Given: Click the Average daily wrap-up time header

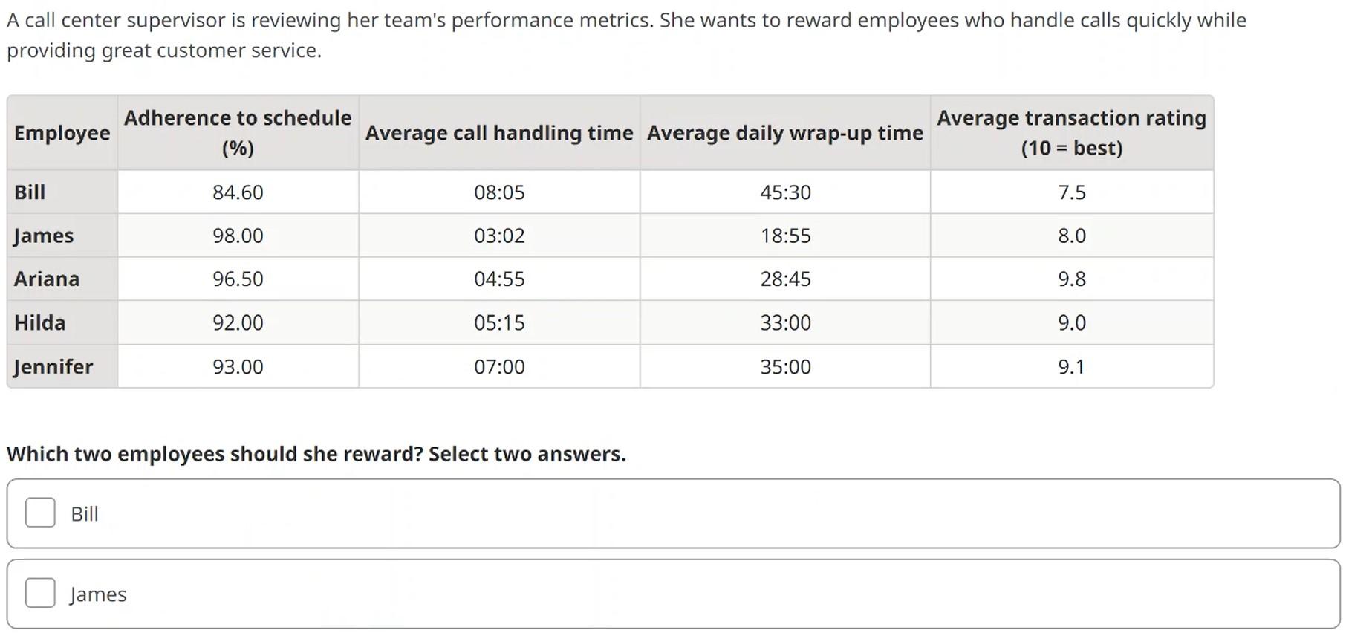Looking at the screenshot, I should point(784,132).
